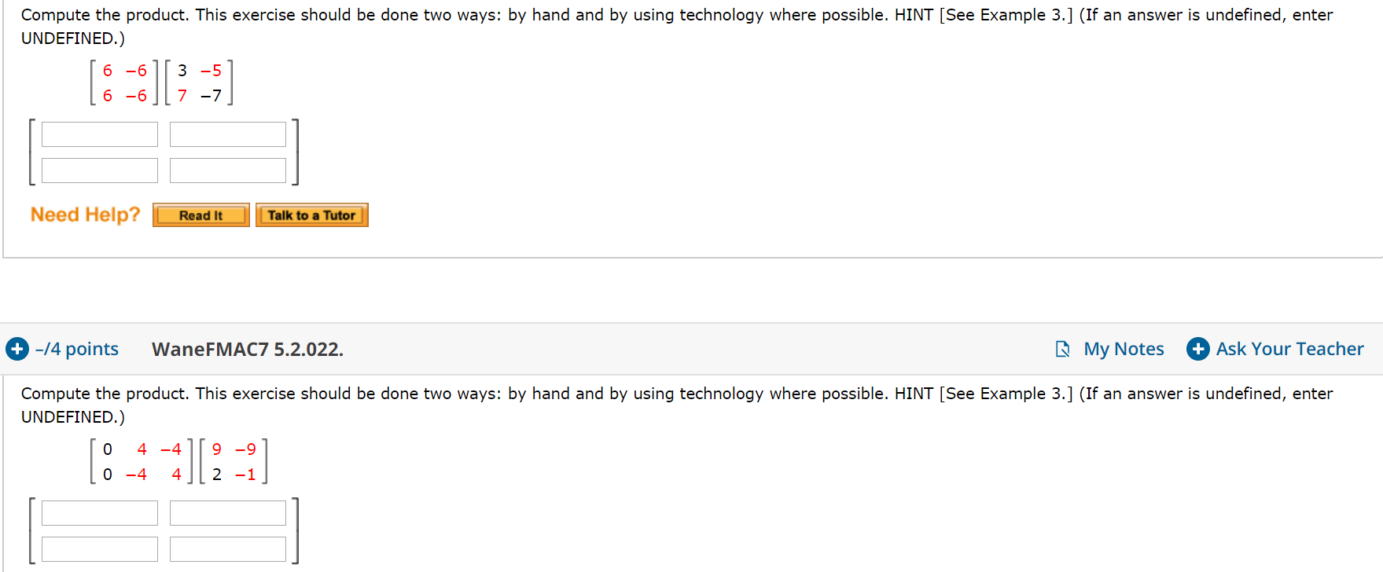Click the top-left answer box of the first matrix
Viewport: 1383px width, 572px height.
(x=99, y=134)
